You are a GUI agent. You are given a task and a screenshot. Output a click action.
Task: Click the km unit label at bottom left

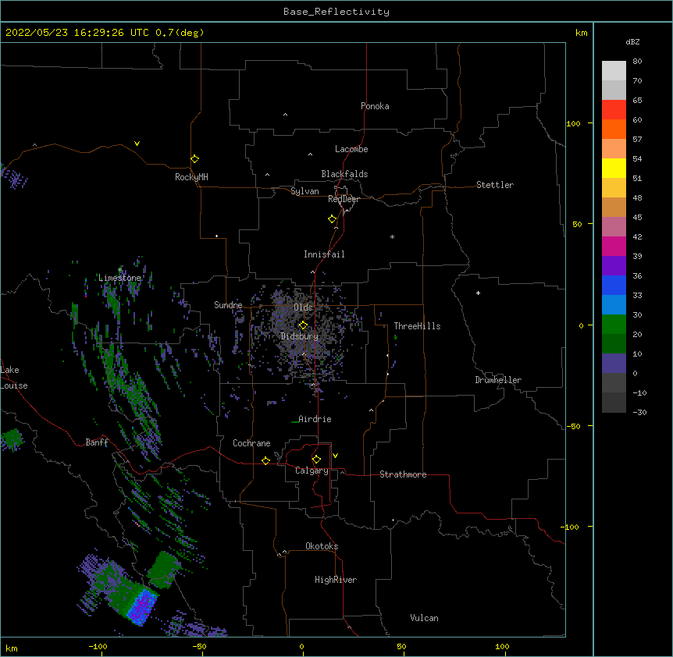12,648
